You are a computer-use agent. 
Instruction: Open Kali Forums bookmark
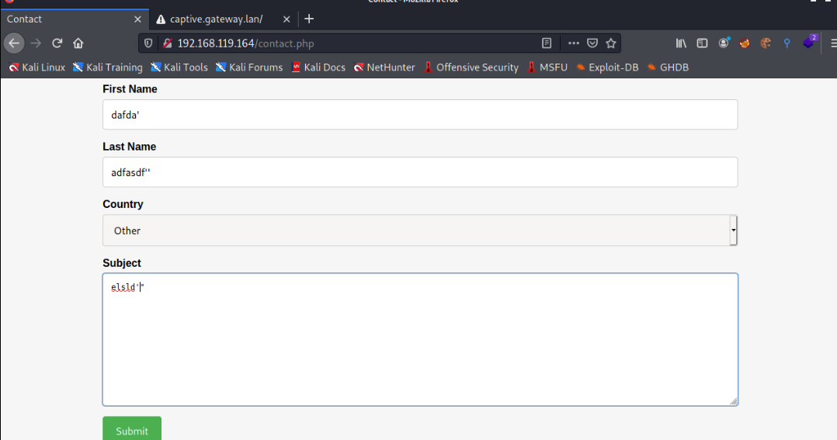coord(249,68)
